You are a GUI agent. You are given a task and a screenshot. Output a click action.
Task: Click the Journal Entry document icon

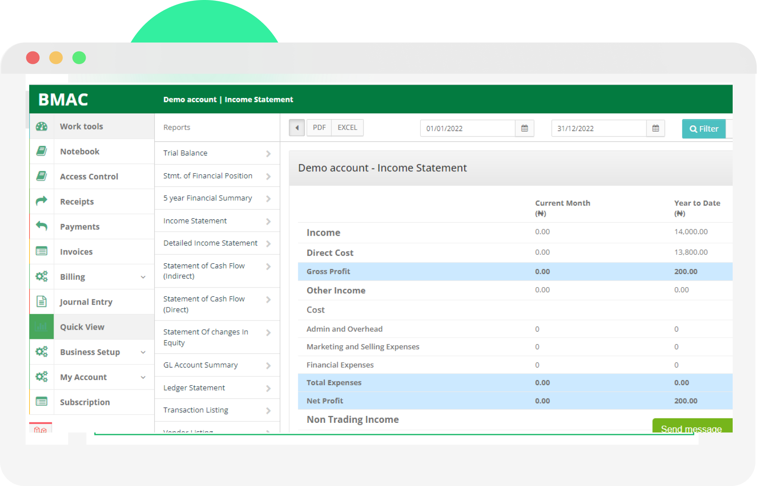point(42,301)
